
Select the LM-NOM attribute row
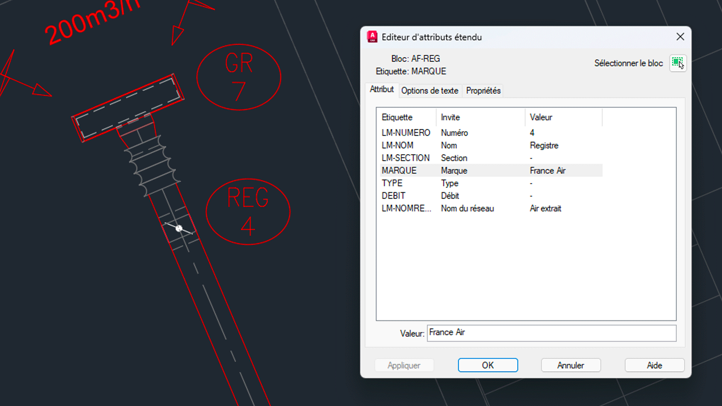coord(491,145)
